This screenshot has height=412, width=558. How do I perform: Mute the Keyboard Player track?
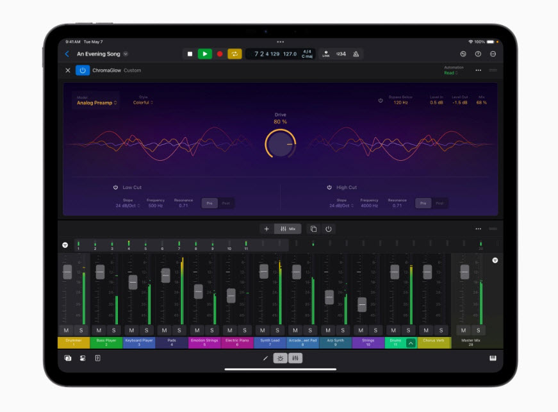[132, 331]
